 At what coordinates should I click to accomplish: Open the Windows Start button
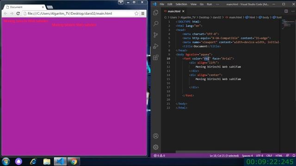6,161
